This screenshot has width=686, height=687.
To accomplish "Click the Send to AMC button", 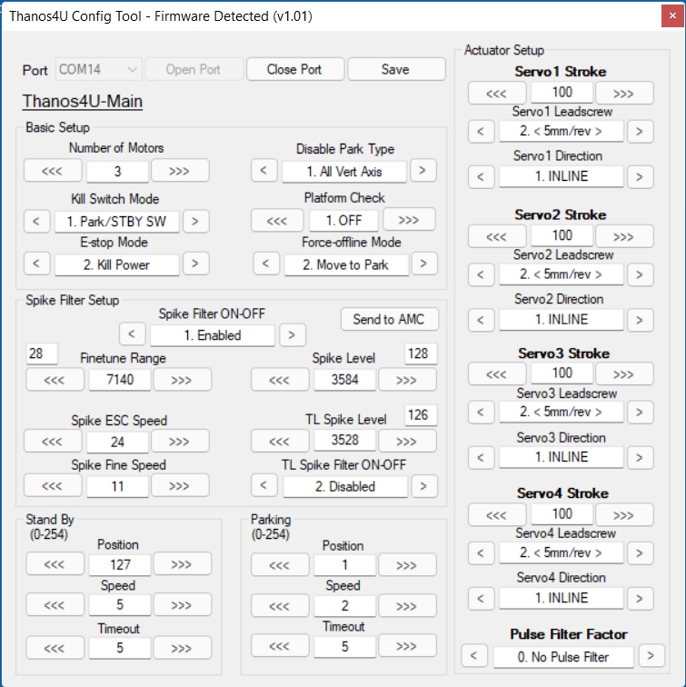I will click(389, 319).
